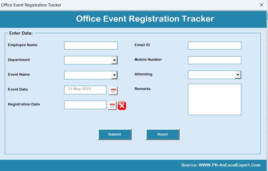The image size is (268, 171).
Task: Open the Registration Date calendar picker
Action: point(112,106)
